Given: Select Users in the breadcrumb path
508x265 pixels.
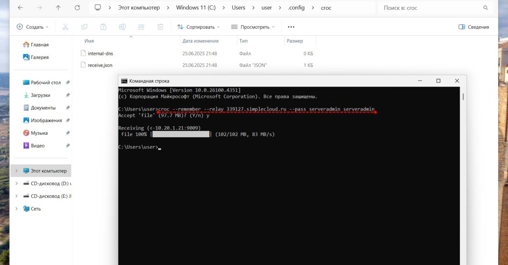Looking at the screenshot, I should pos(238,7).
